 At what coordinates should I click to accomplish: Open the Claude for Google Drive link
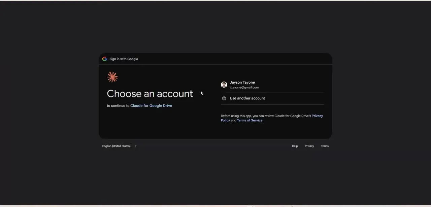click(x=151, y=106)
